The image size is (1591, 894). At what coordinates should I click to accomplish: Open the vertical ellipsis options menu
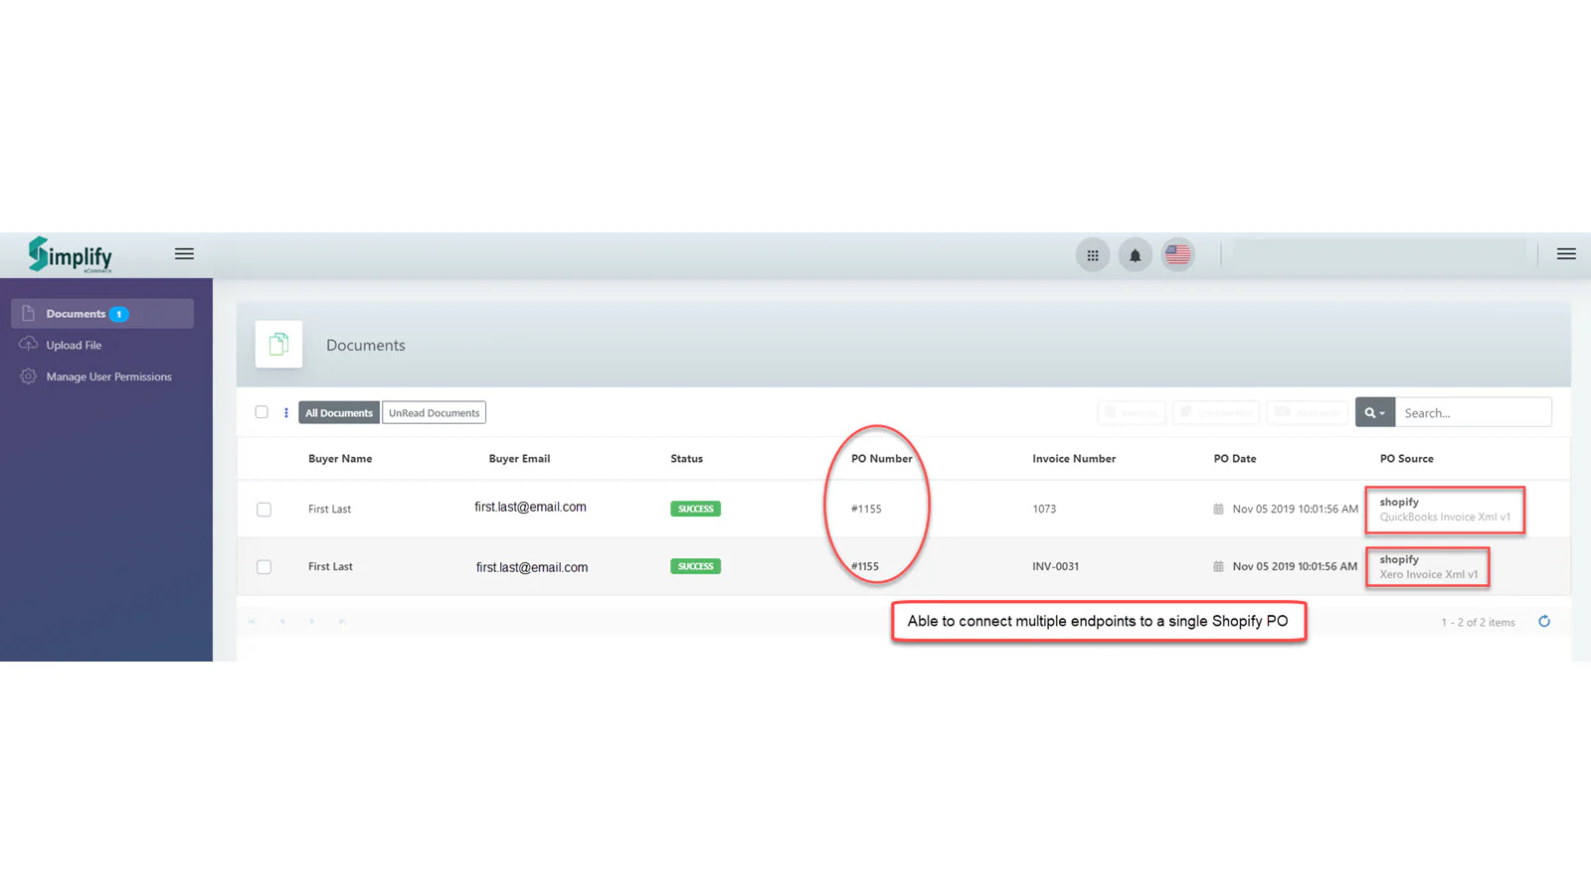pos(285,411)
